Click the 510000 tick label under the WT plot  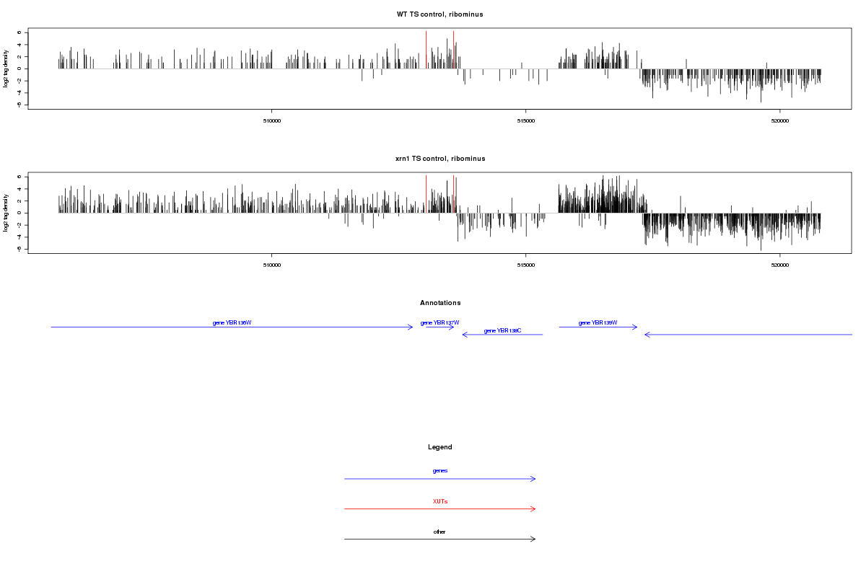[x=271, y=120]
